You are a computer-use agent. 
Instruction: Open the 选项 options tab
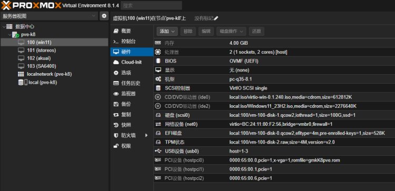pos(132,73)
